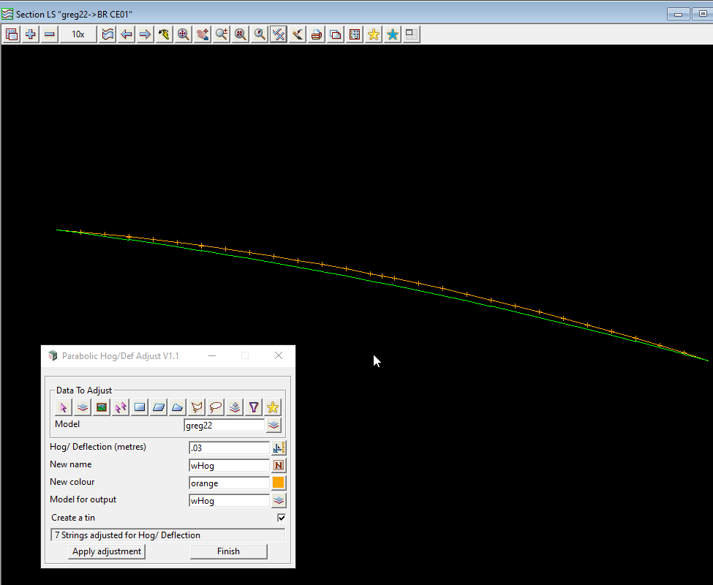Open the model list beside greg22 field
The image size is (713, 585).
point(273,425)
